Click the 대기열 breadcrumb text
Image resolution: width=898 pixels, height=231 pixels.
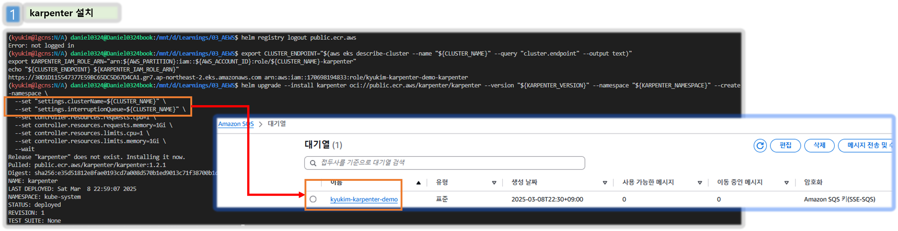[277, 124]
